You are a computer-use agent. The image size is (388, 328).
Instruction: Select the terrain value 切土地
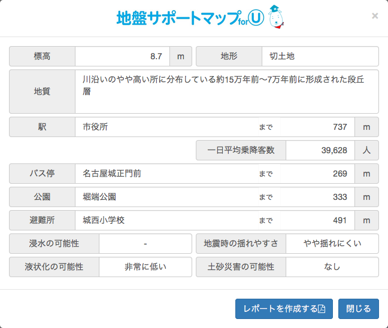(x=282, y=56)
